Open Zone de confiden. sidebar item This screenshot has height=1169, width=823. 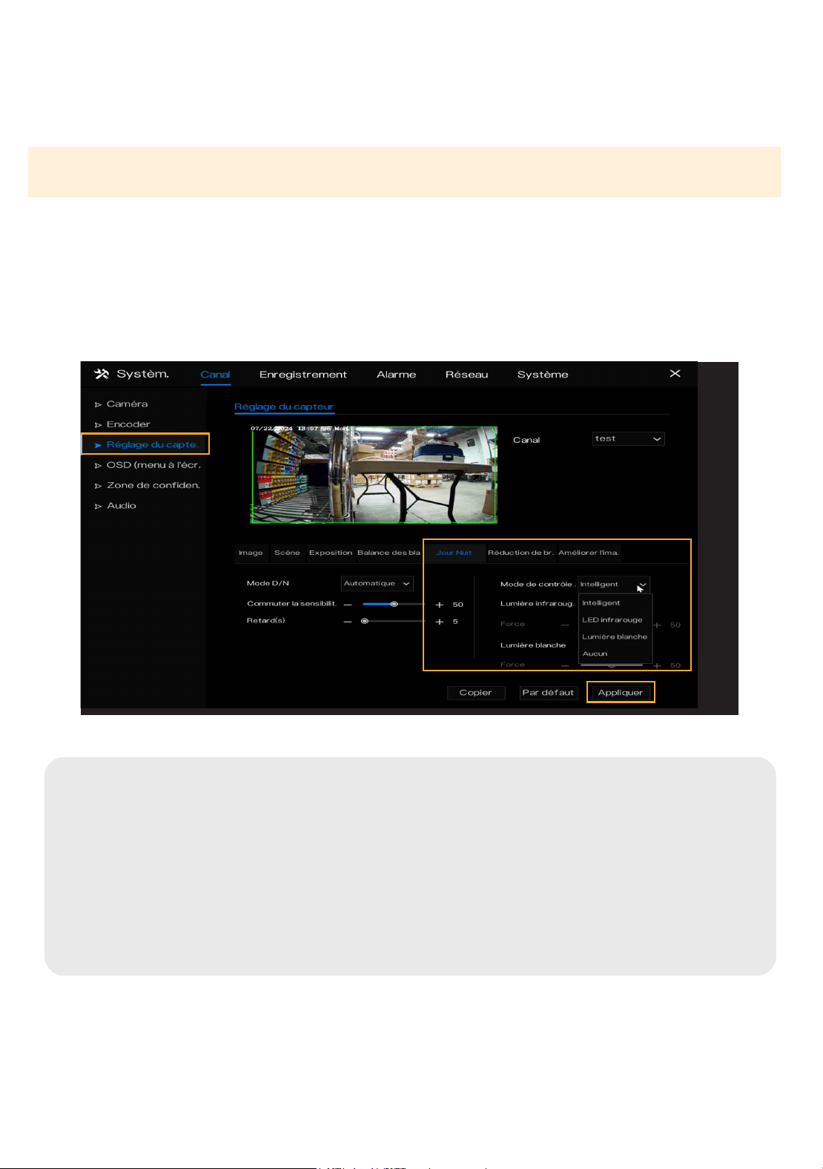153,485
